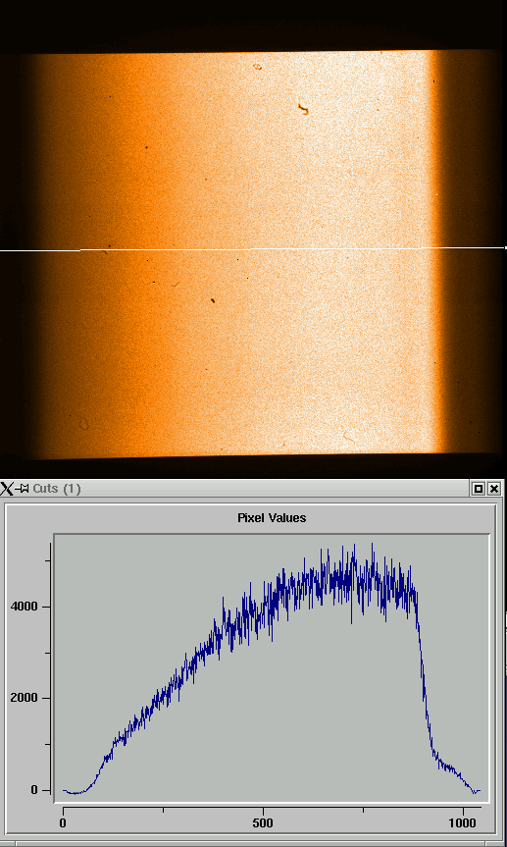
Task: Close the Cuts (1) window
Action: (494, 489)
